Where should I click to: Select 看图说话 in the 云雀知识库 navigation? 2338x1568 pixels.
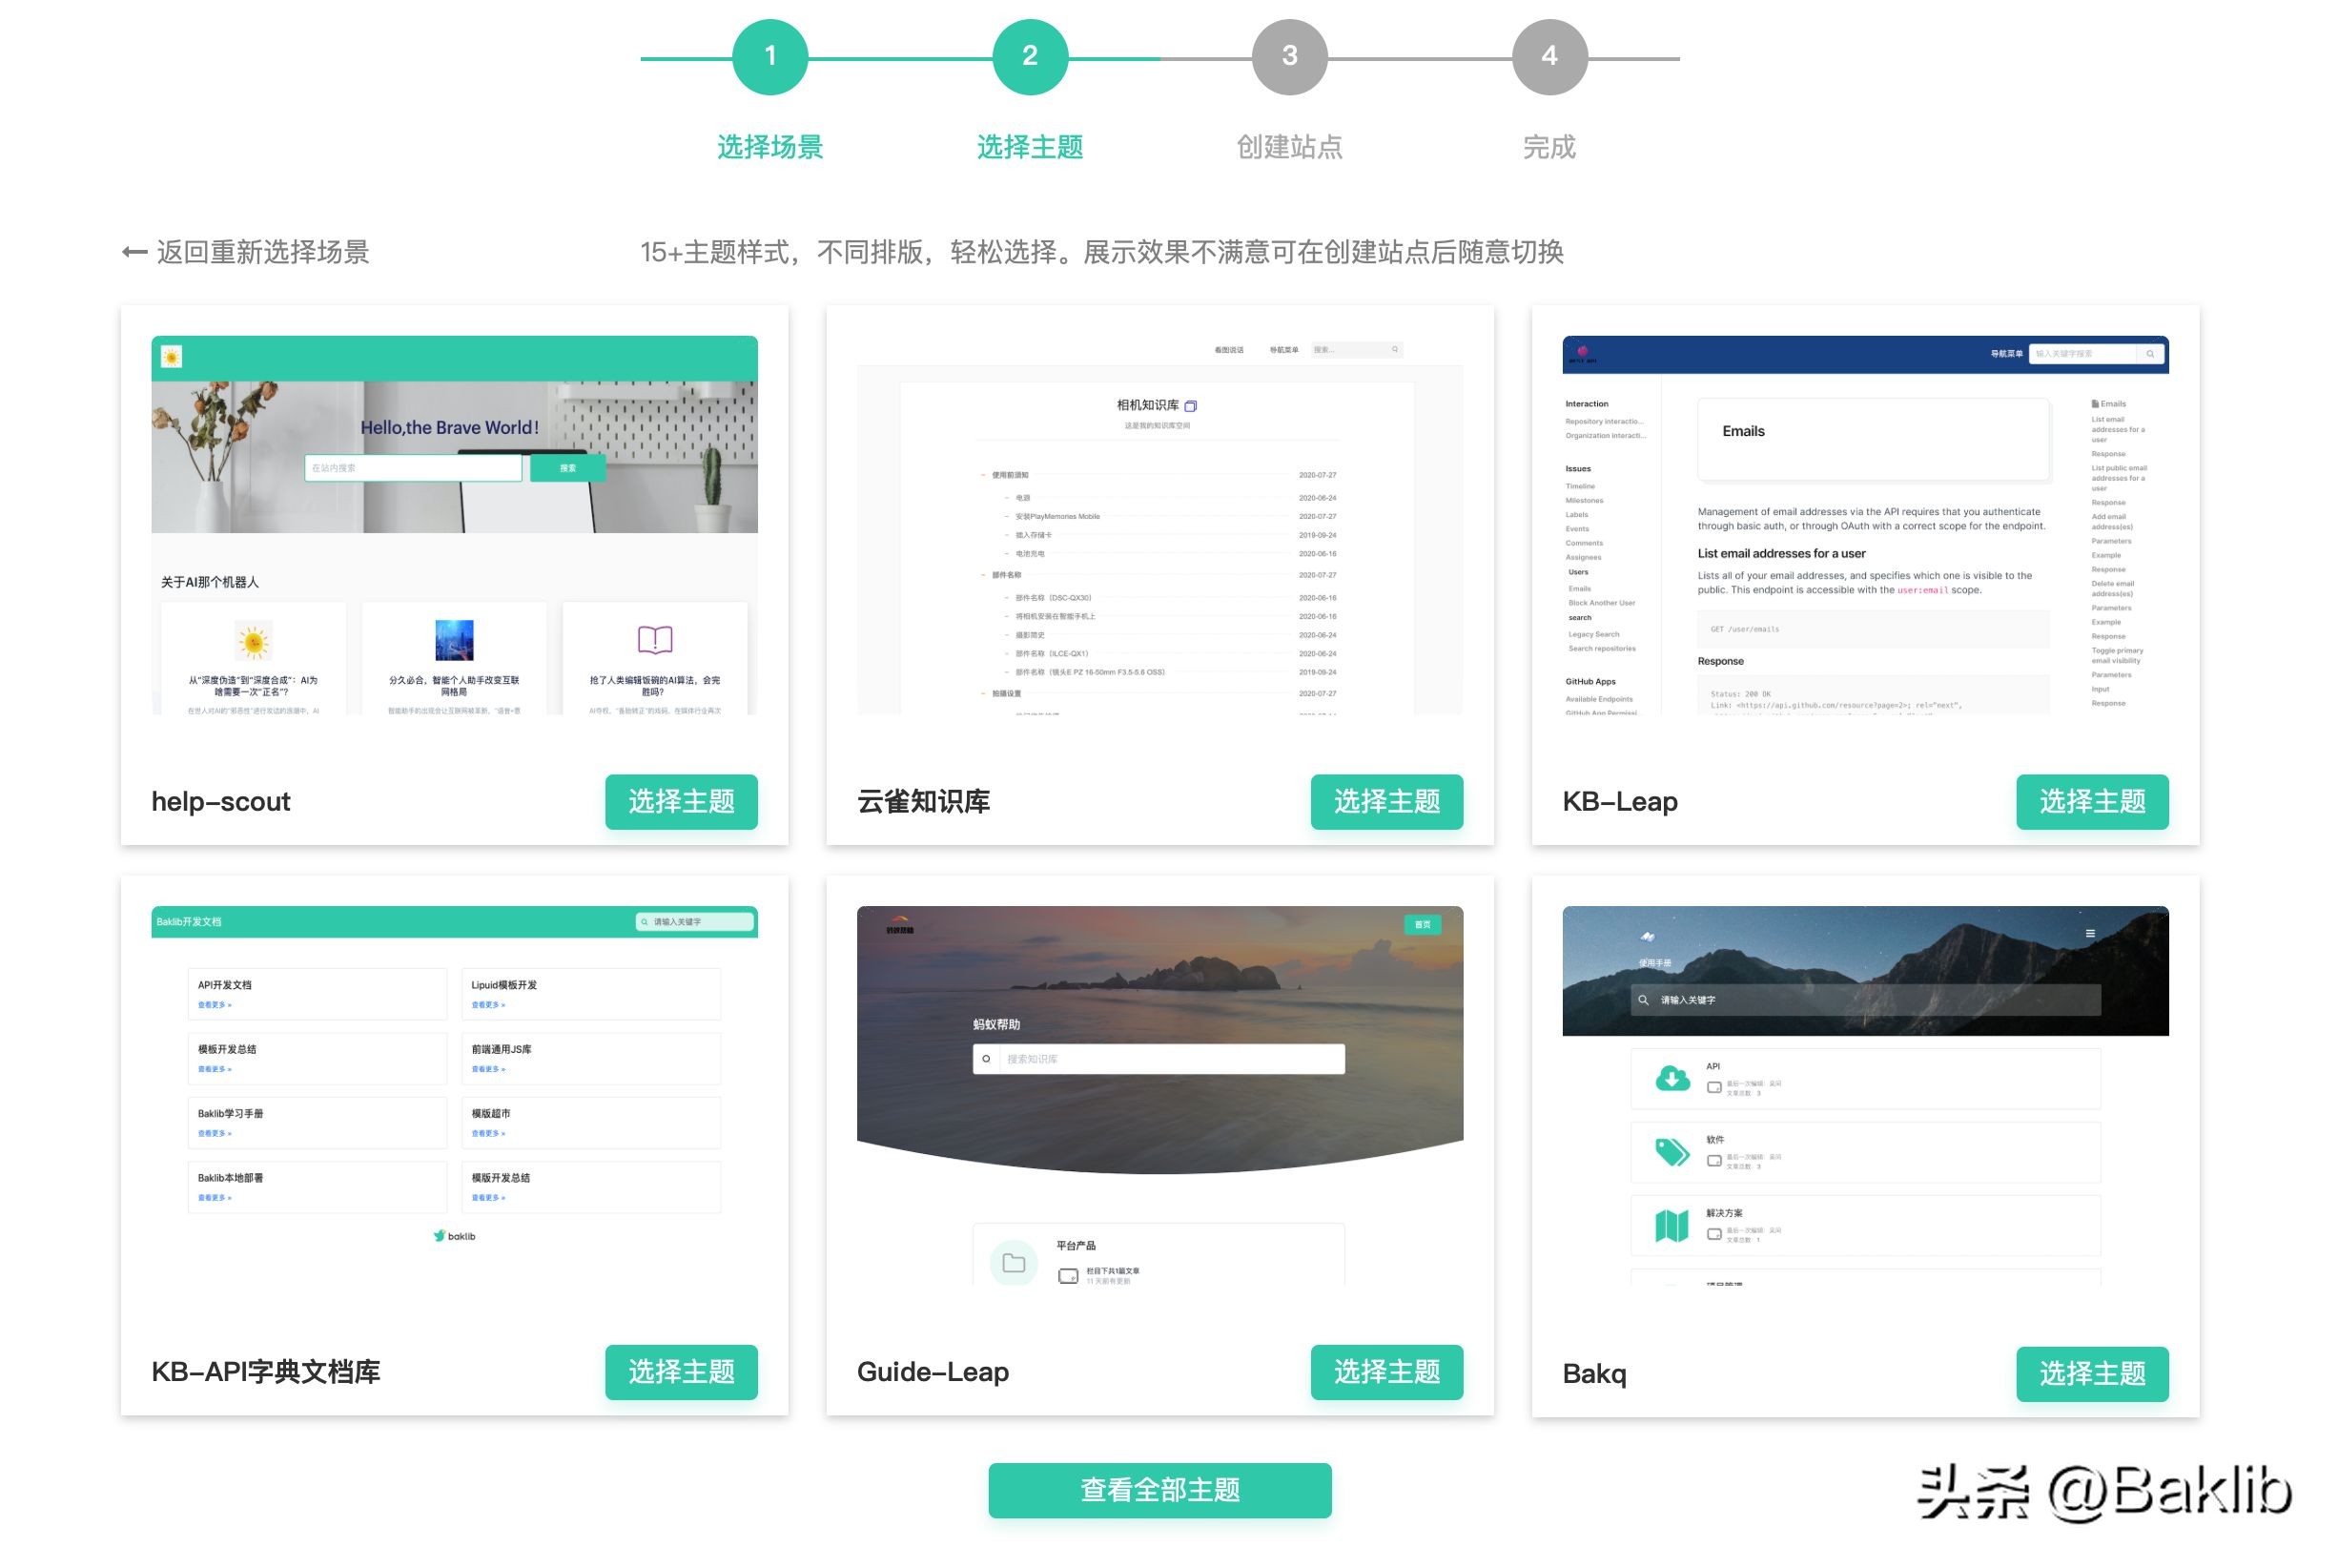1229,350
